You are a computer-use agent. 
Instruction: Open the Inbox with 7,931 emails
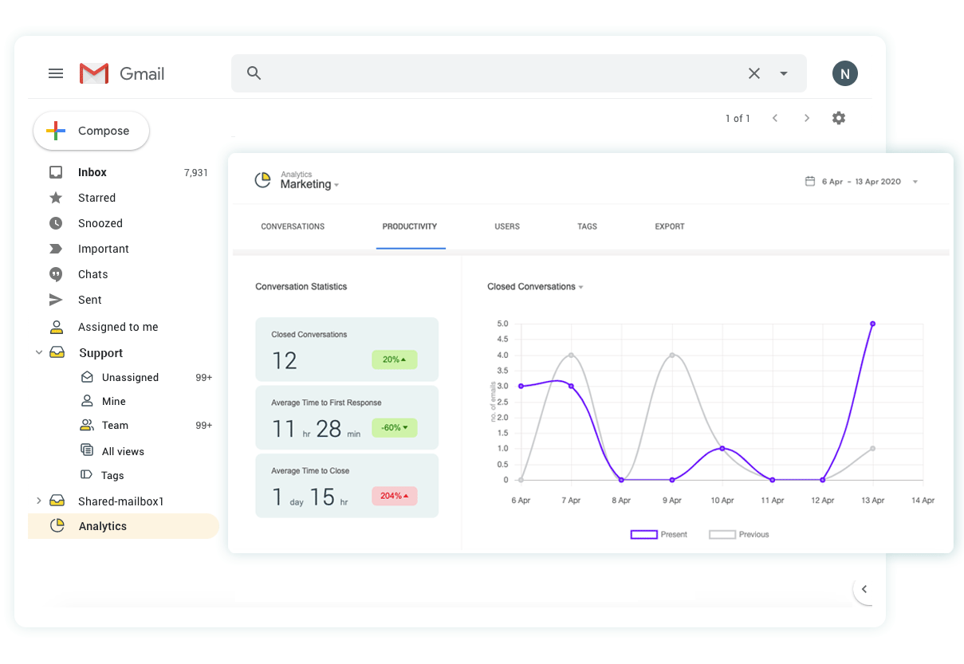click(92, 172)
